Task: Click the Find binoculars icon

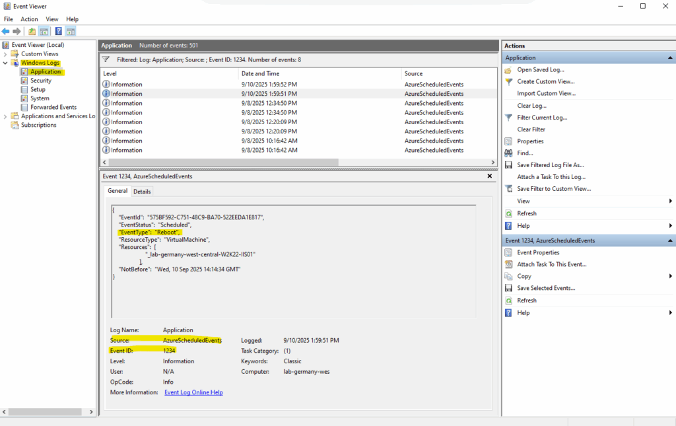Action: (509, 153)
